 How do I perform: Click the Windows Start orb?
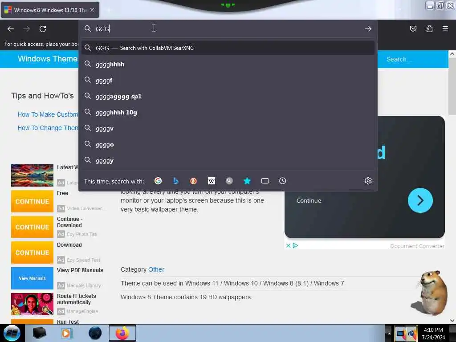point(12,333)
